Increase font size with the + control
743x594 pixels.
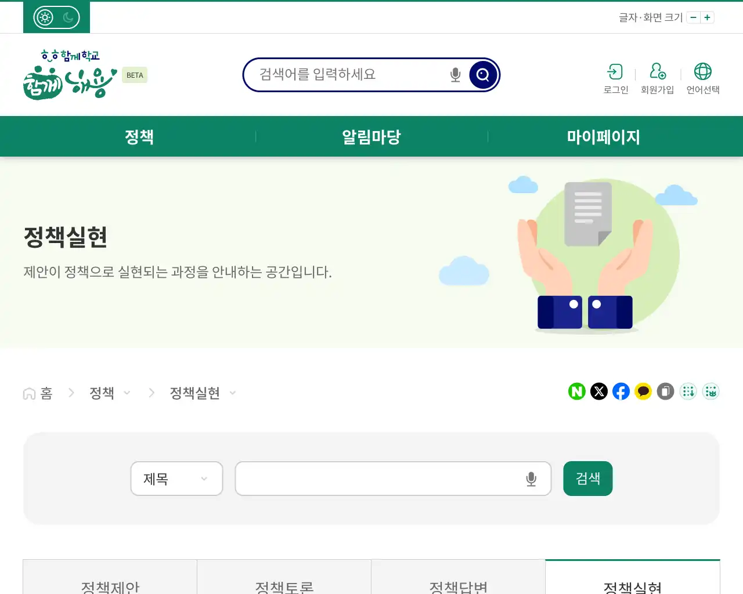pyautogui.click(x=707, y=17)
